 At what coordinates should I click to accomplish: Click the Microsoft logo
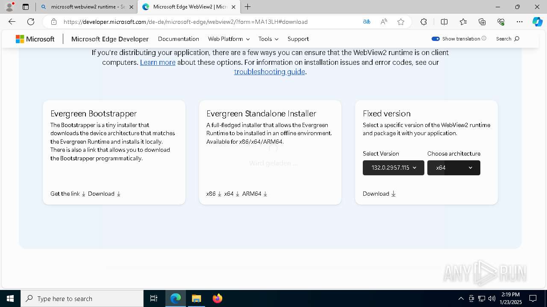pyautogui.click(x=35, y=39)
